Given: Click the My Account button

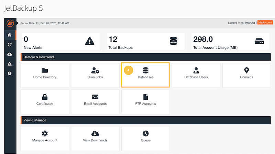Looking at the screenshot, I should click(x=265, y=23).
